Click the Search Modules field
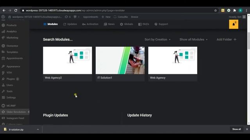 click(x=58, y=39)
